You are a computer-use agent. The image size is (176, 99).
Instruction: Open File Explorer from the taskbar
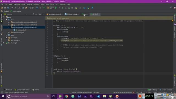click(105, 96)
